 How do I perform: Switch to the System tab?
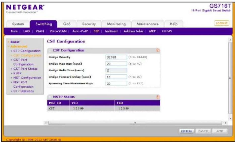tap(18, 24)
